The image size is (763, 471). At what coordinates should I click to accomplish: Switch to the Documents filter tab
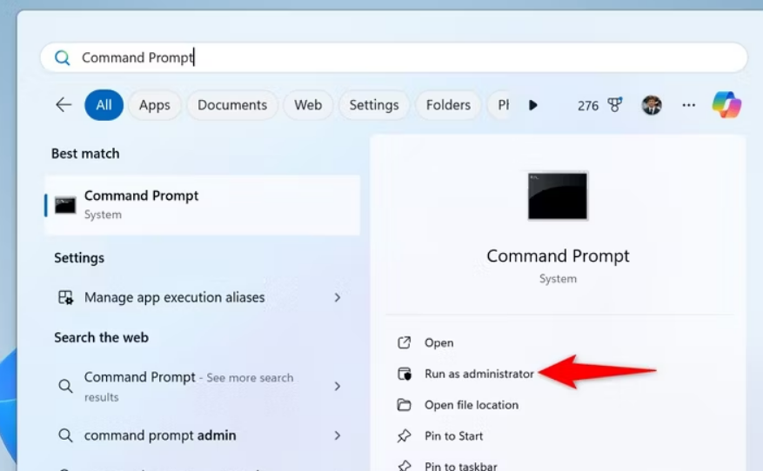232,105
